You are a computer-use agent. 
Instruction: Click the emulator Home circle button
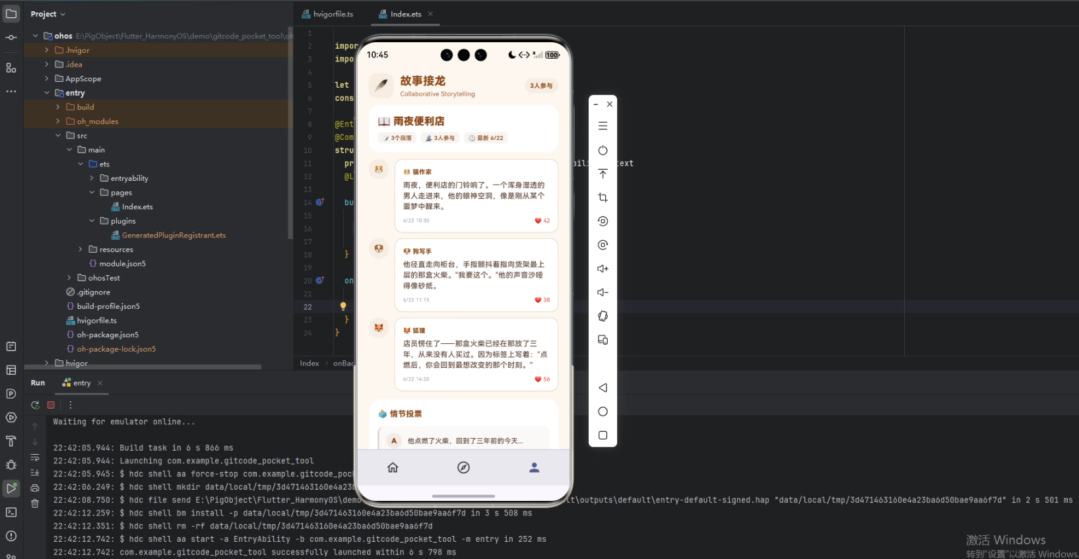(x=603, y=412)
